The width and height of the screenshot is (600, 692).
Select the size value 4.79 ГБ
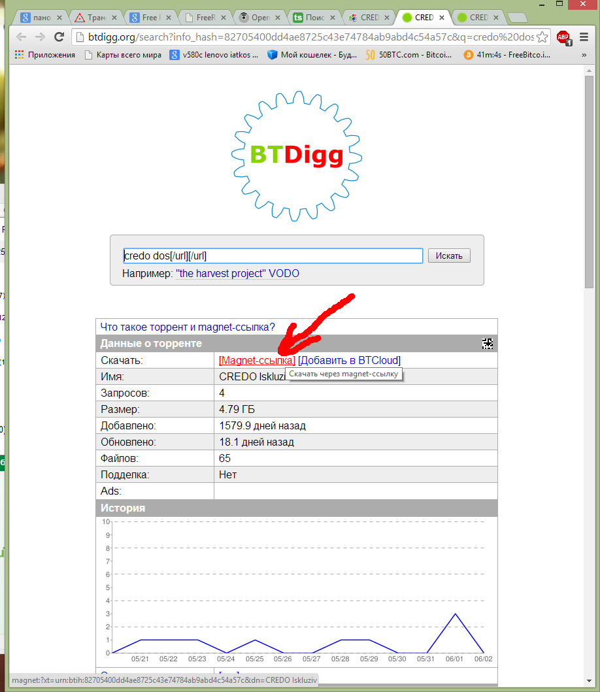tap(237, 409)
